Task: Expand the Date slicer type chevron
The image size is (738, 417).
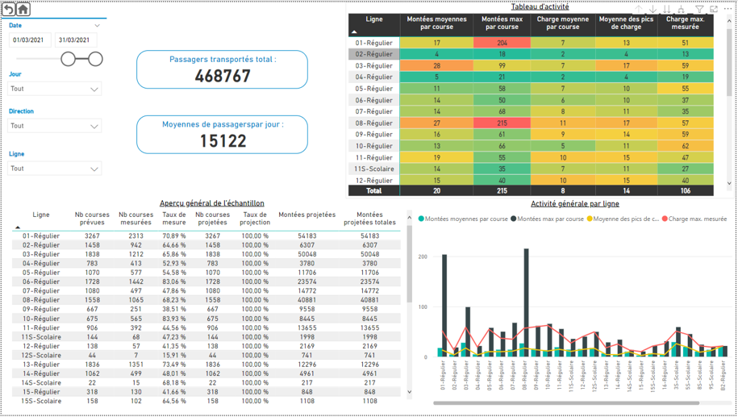Action: click(x=98, y=26)
